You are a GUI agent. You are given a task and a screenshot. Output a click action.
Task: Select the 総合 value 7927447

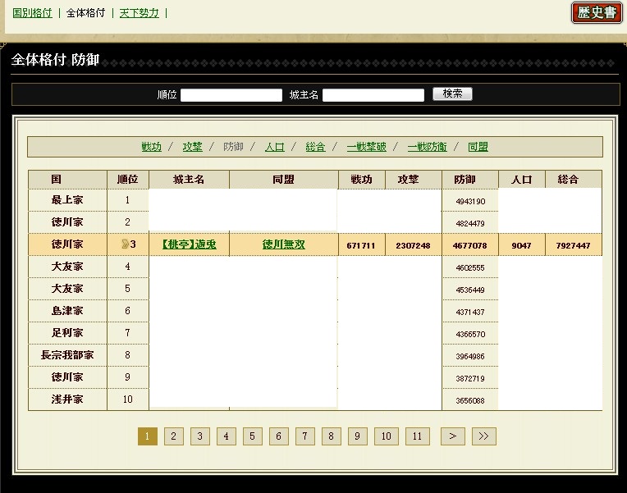573,245
